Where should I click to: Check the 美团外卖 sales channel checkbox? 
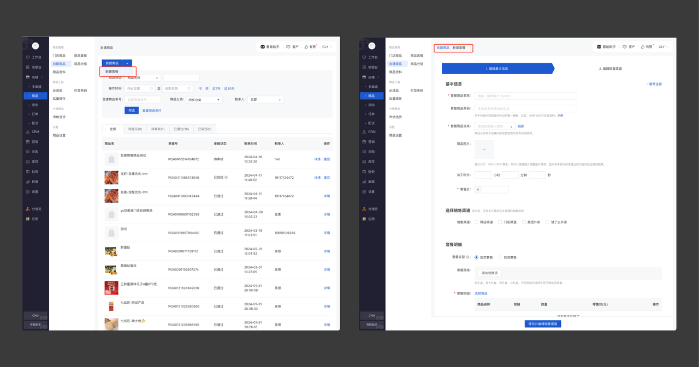(523, 222)
